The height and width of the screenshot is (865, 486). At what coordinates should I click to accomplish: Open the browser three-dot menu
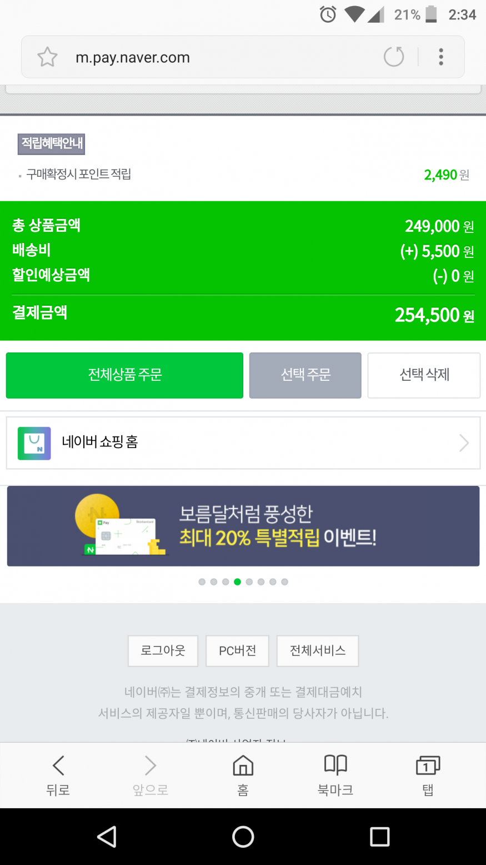[441, 57]
